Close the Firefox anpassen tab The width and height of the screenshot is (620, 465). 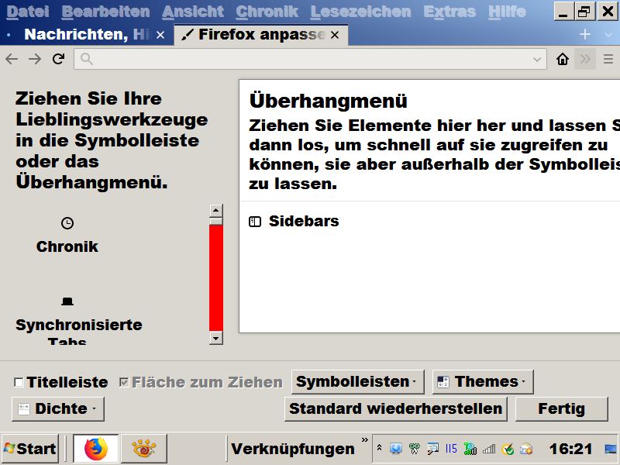click(x=335, y=35)
